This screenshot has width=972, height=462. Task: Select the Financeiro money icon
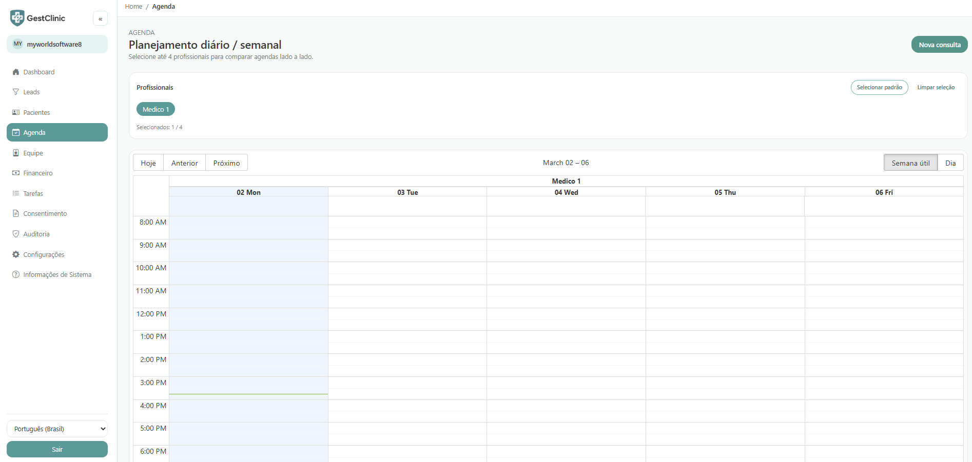pos(16,173)
